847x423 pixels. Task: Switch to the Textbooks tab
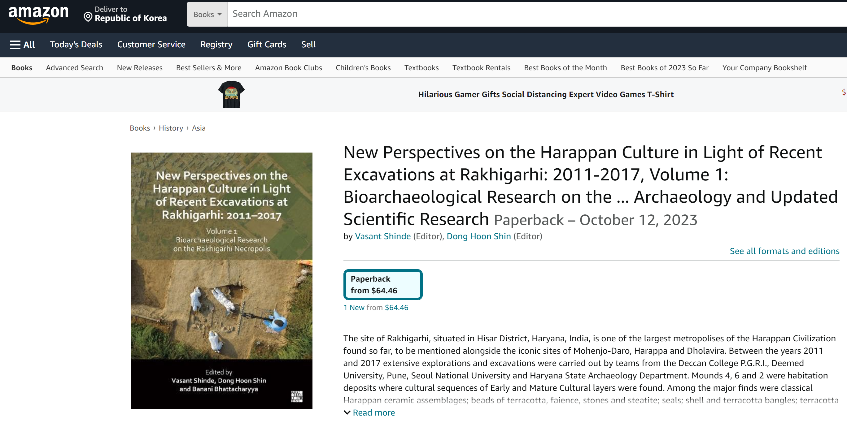[421, 68]
